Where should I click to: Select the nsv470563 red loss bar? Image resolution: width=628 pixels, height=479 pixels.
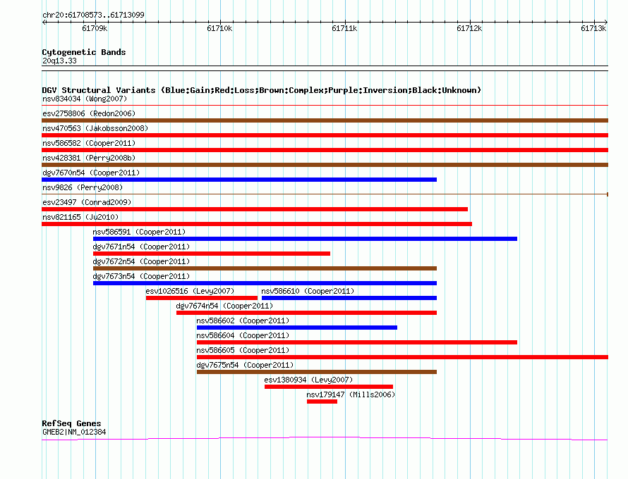click(325, 135)
